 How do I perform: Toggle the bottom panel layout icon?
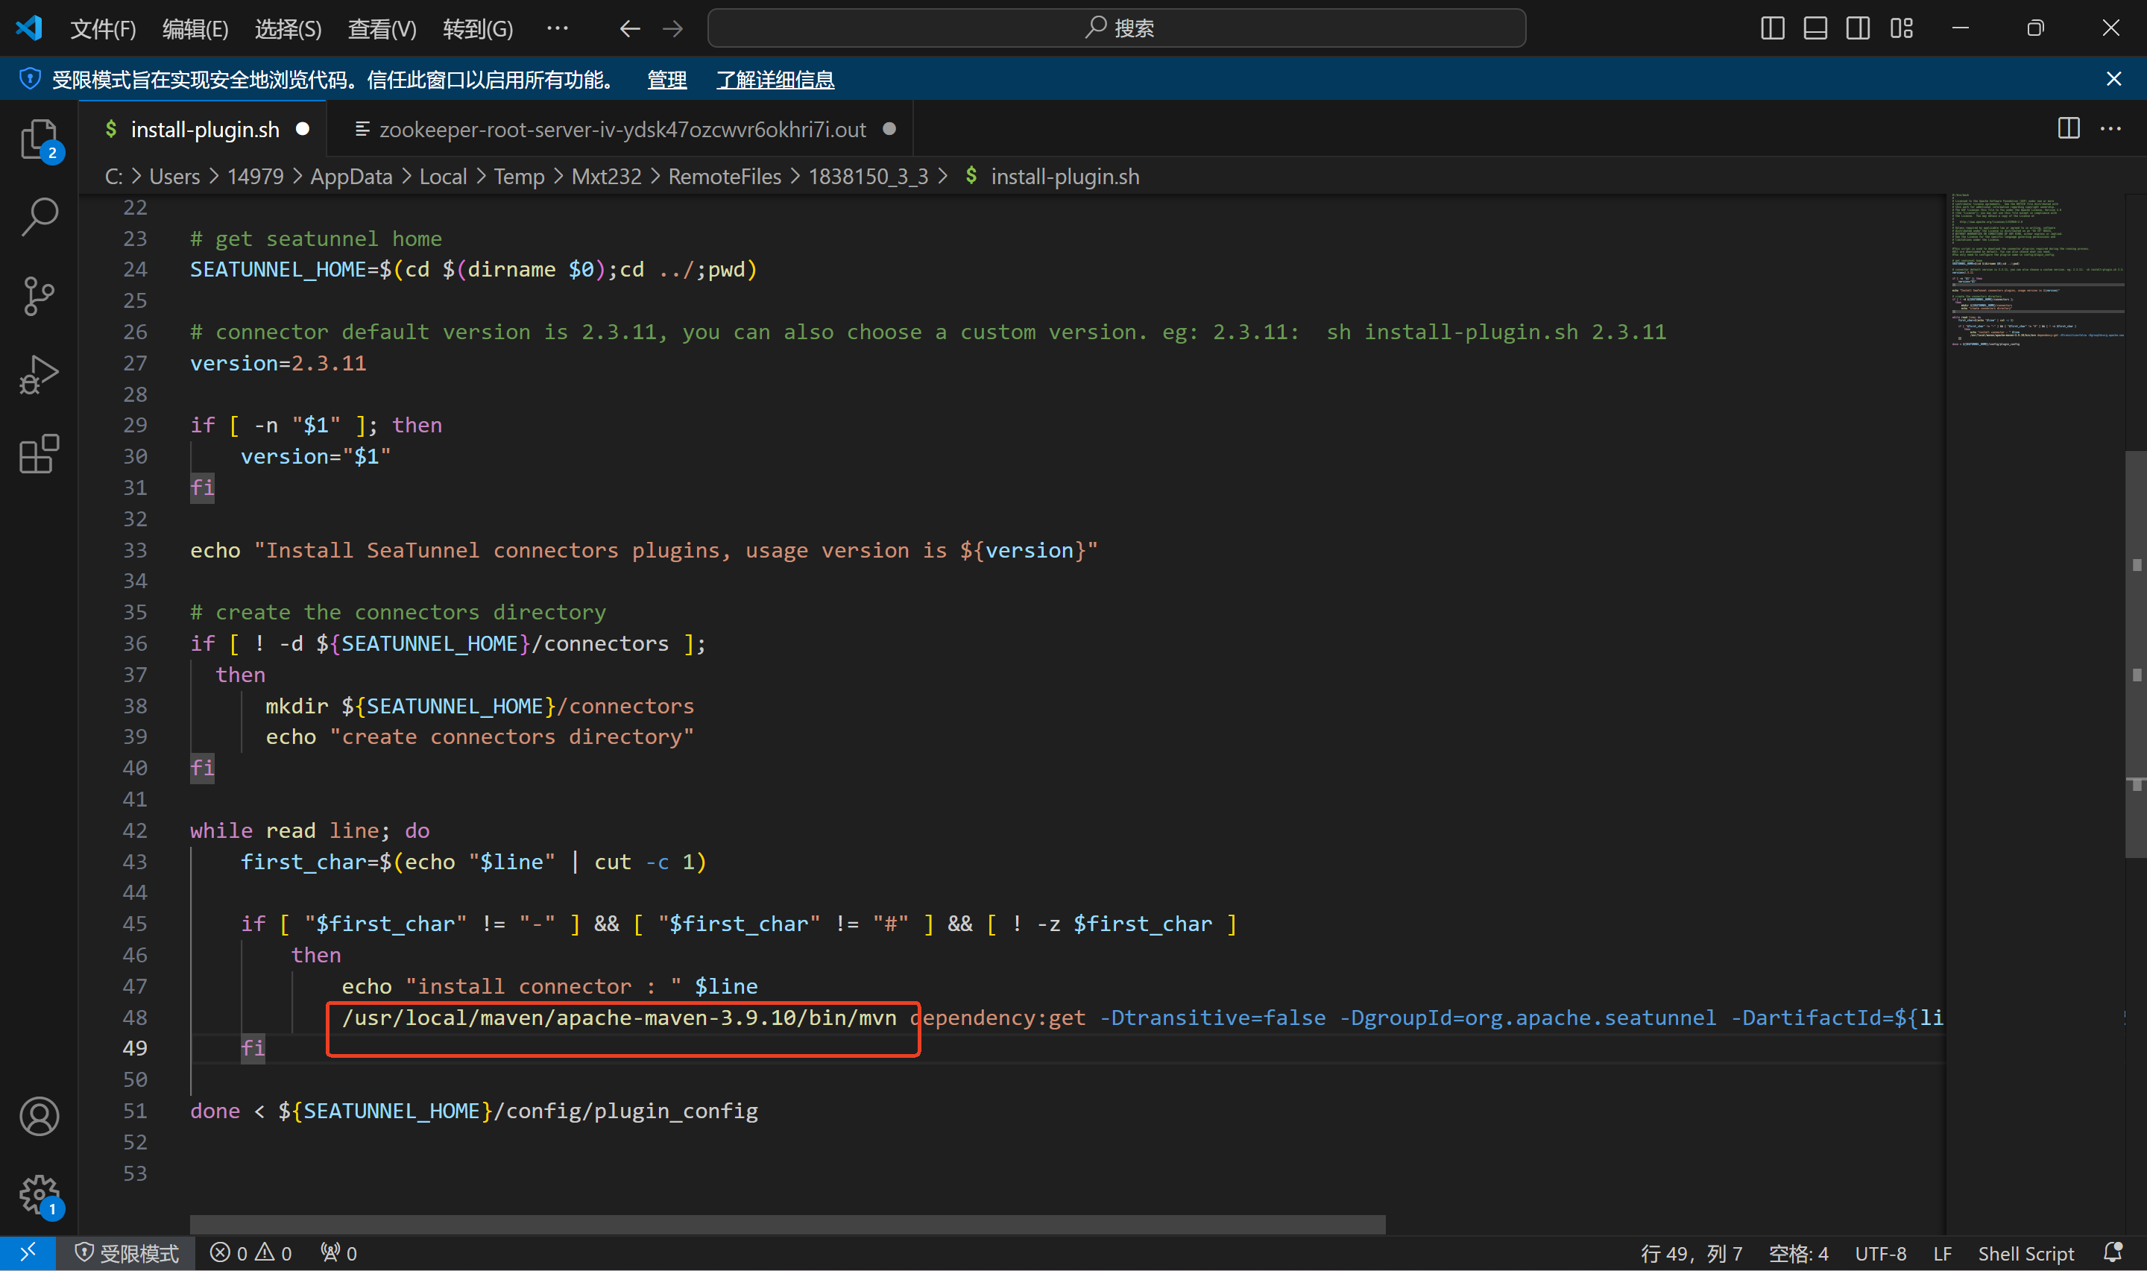point(1815,28)
